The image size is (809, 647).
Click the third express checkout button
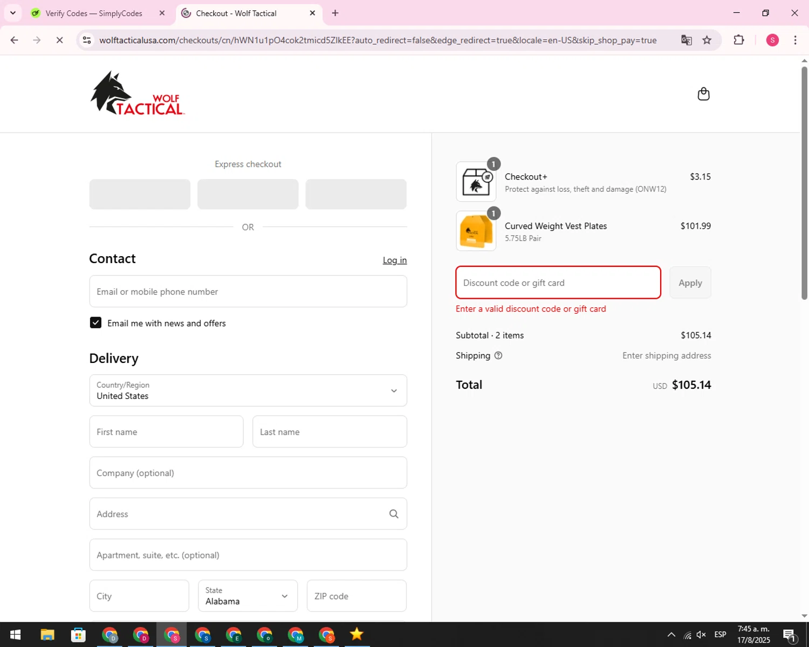[x=356, y=194]
